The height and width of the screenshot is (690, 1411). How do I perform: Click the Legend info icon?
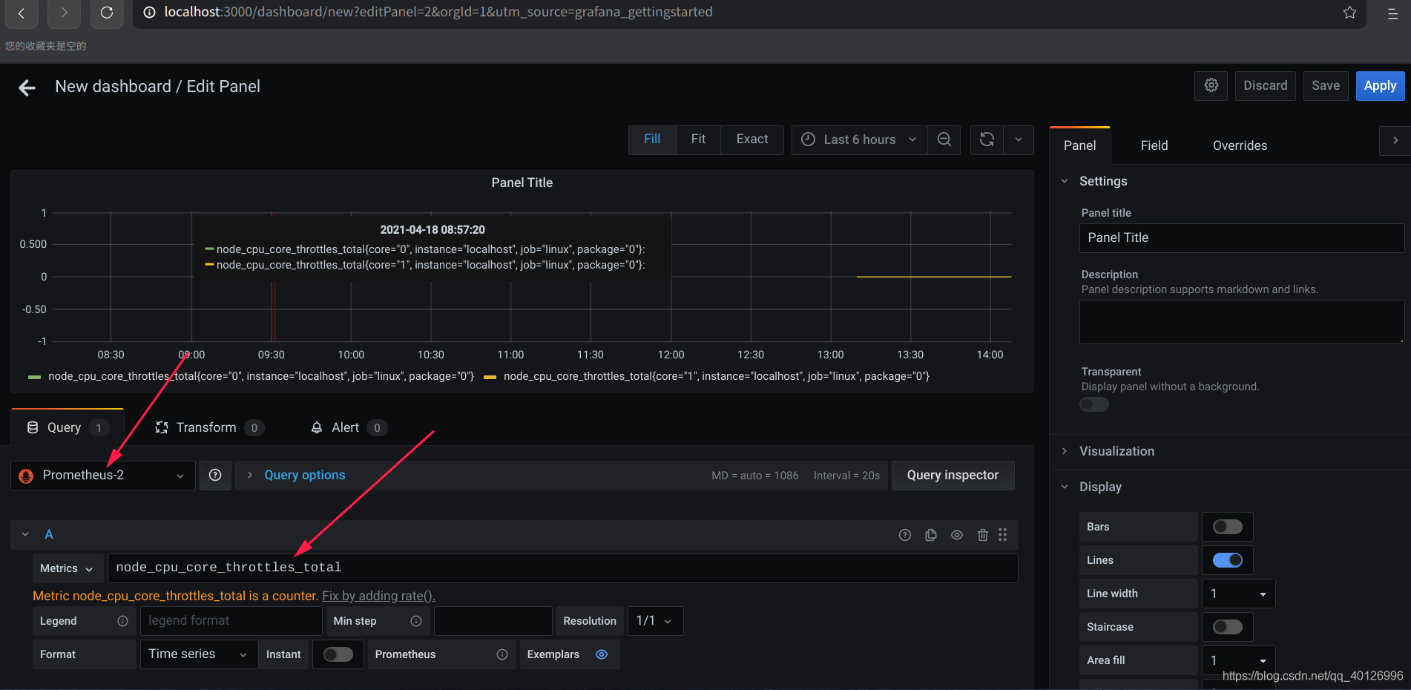click(123, 621)
